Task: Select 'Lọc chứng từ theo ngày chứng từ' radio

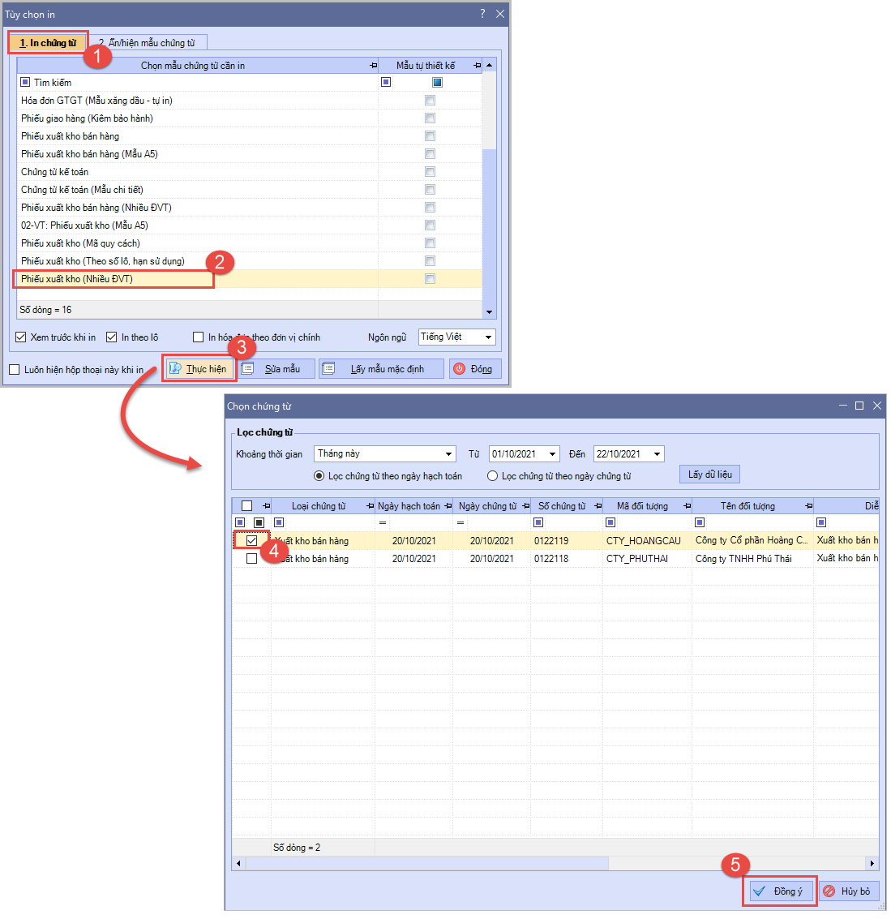Action: point(492,476)
